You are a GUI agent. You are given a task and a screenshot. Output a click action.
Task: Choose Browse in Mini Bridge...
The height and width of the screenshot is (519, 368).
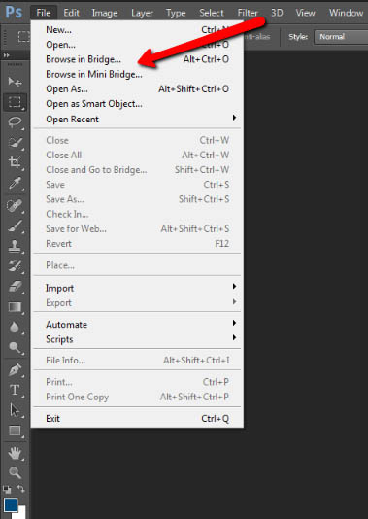coord(137,74)
